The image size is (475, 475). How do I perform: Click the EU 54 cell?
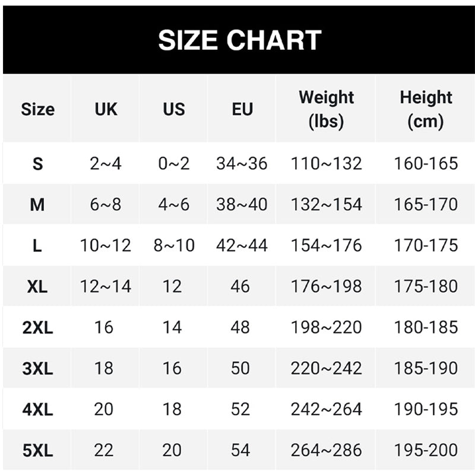(x=240, y=451)
